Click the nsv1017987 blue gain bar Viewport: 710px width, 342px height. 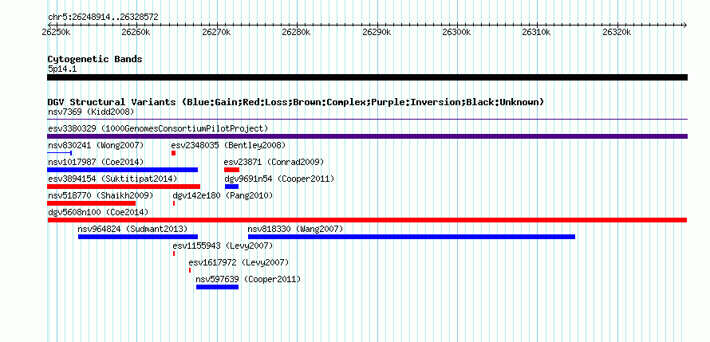(122, 170)
